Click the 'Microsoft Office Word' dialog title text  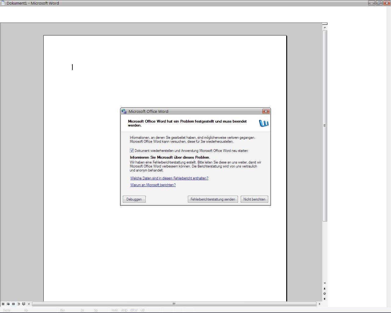click(x=148, y=112)
